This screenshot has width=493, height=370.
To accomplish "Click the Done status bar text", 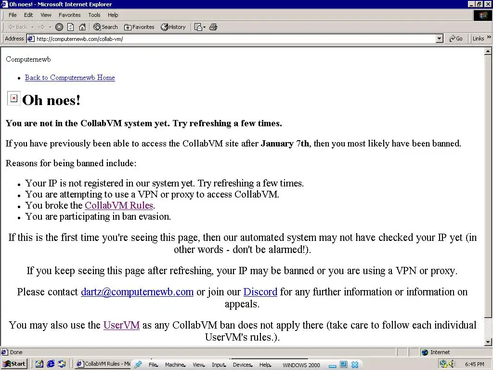I will 16,352.
